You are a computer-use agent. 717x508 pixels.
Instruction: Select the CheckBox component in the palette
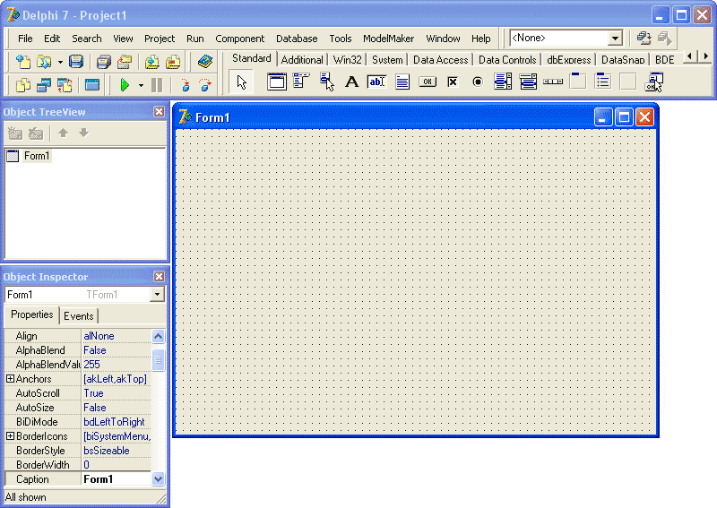point(453,82)
